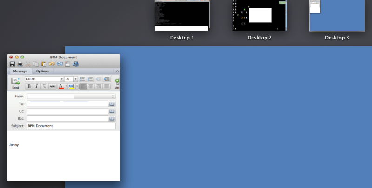This screenshot has height=188, width=372.
Task: Switch to Desktop 2 thumbnail
Action: pyautogui.click(x=259, y=15)
